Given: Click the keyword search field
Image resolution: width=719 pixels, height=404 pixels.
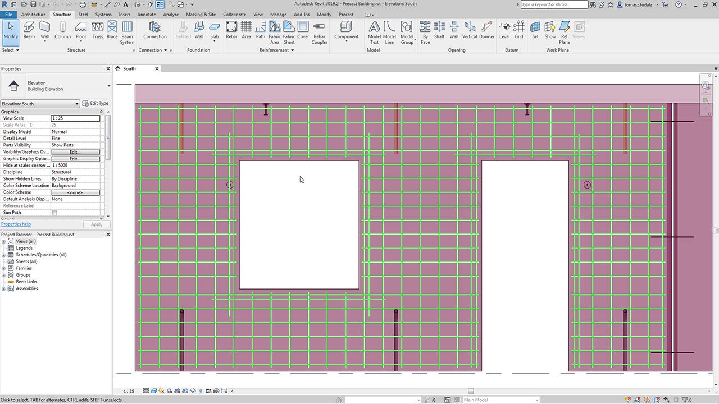Looking at the screenshot, I should tap(554, 4).
